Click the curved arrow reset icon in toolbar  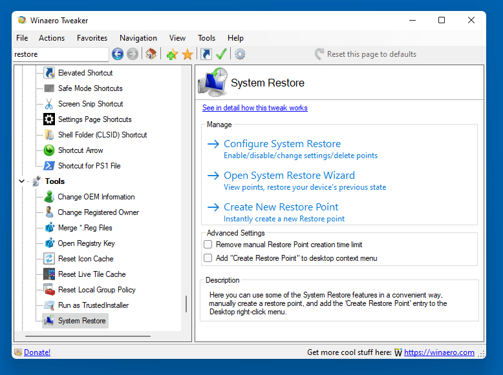click(x=319, y=54)
